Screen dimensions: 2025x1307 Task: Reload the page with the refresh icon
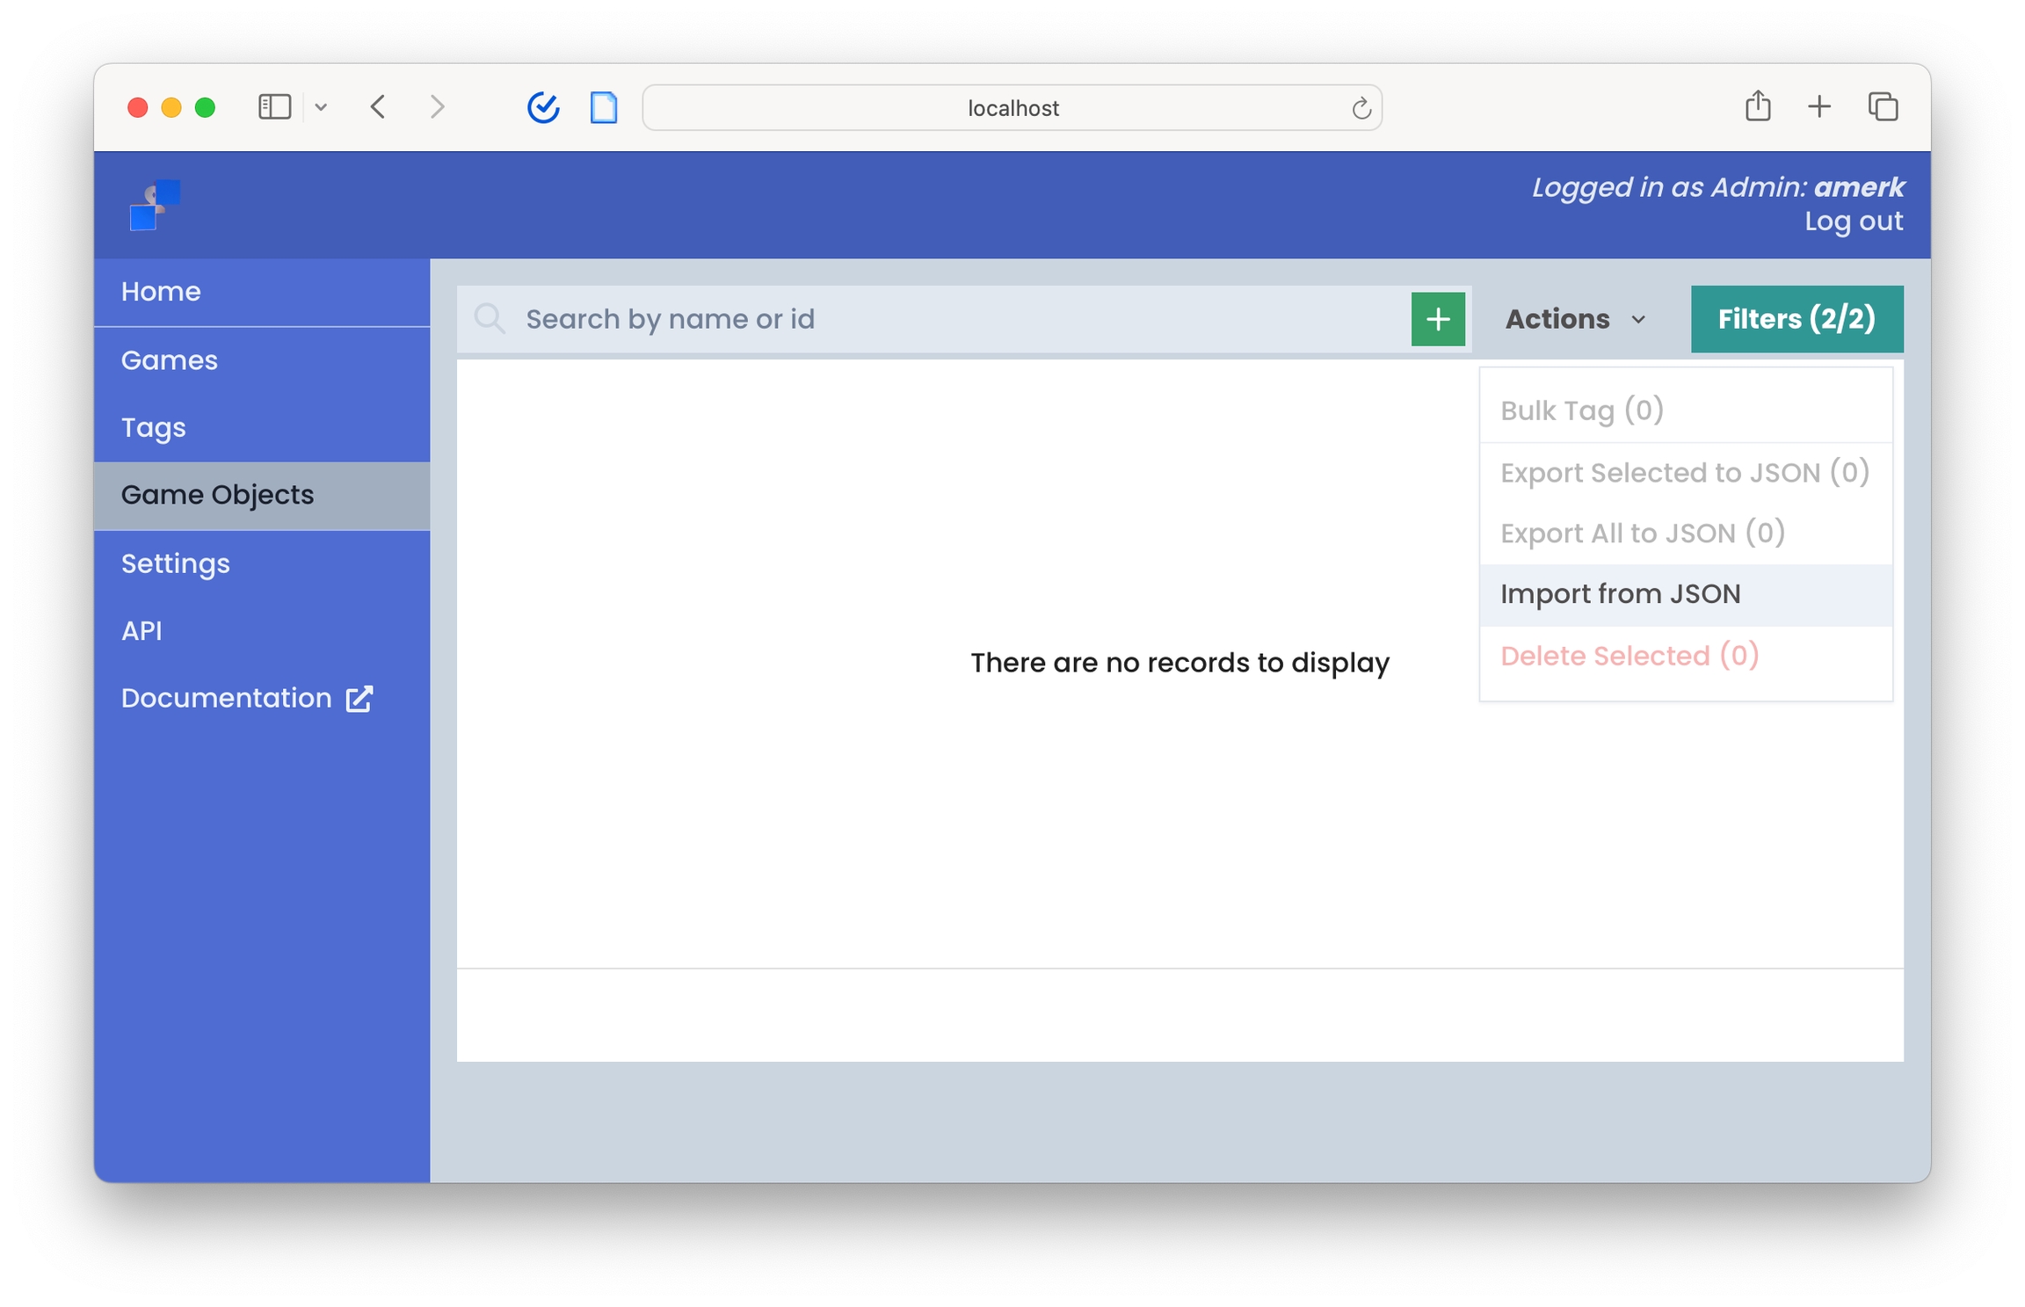tap(1361, 108)
